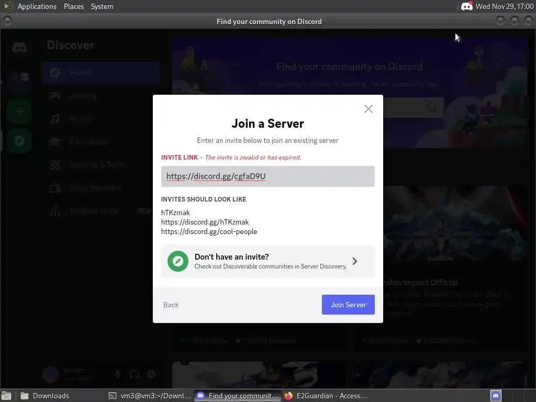Click the Discord icon in bottom-right panel
The image size is (536, 402).
(496, 396)
